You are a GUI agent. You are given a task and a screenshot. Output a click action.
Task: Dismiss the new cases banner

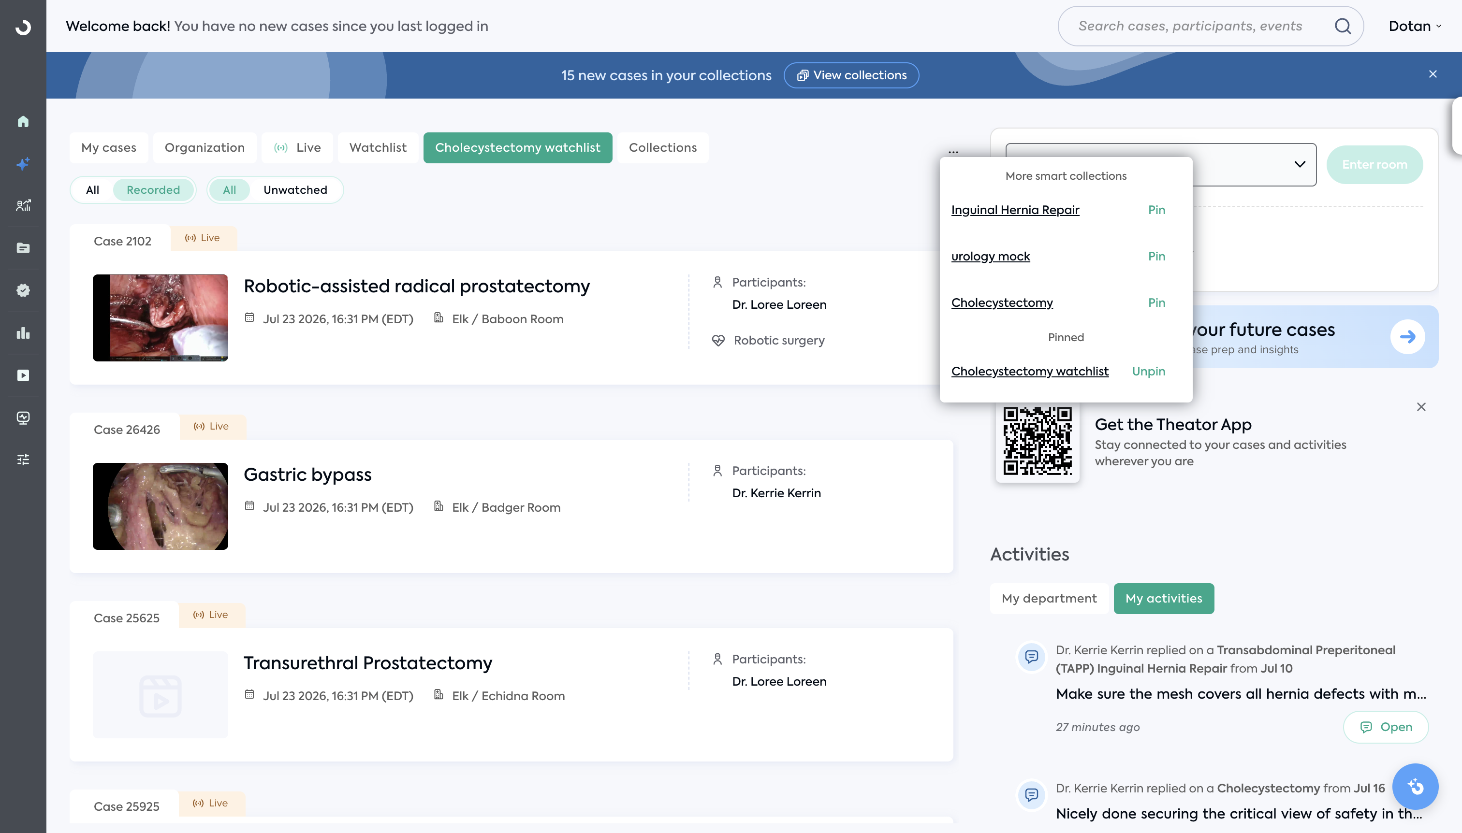coord(1433,74)
